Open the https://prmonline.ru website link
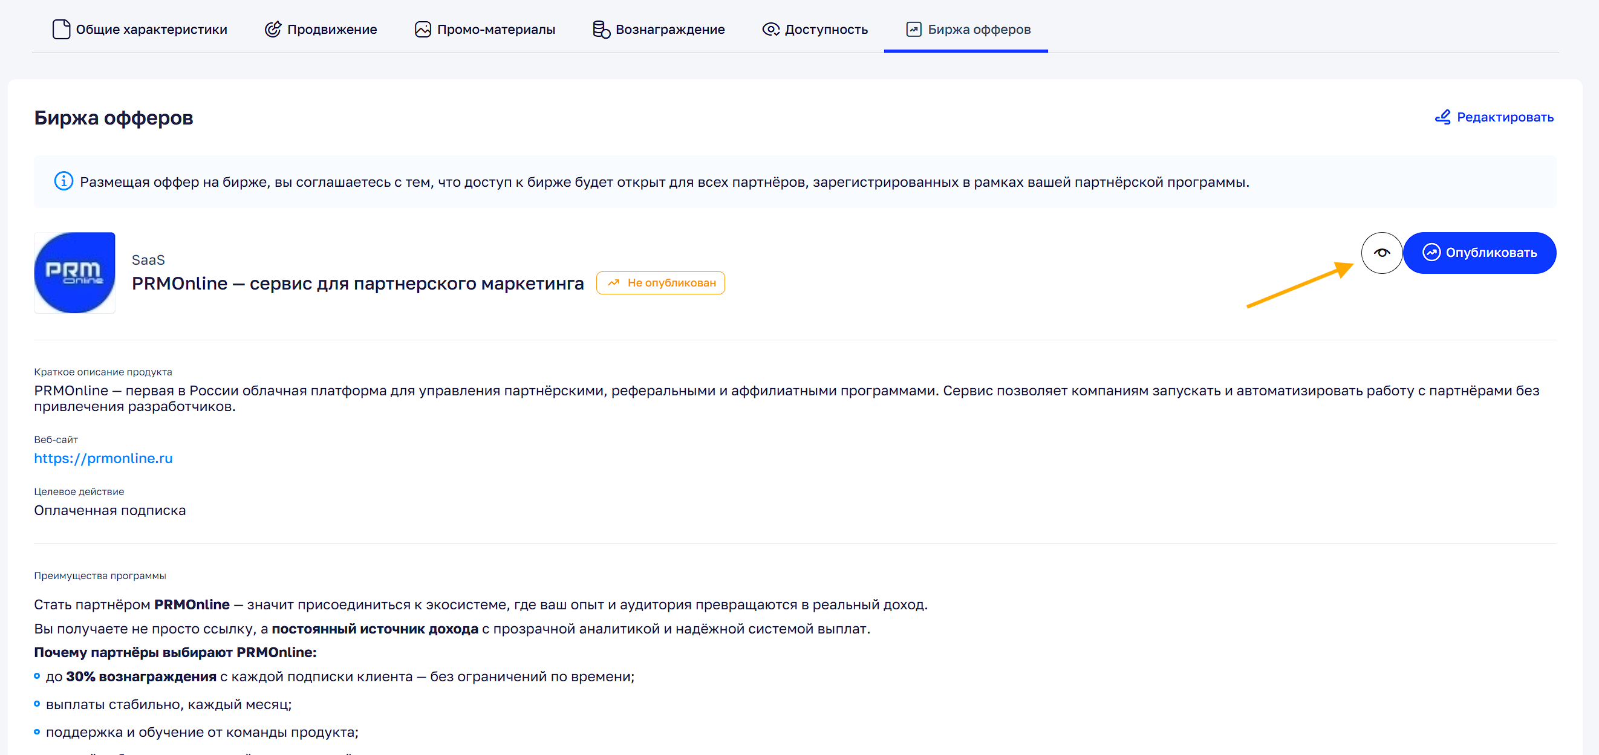Viewport: 1599px width, 755px height. (103, 458)
